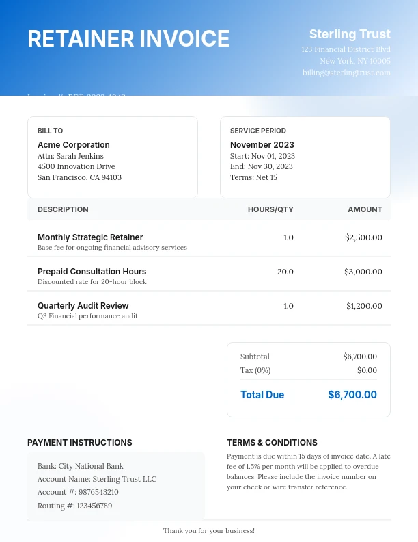Click the Attn: Sarah Jenkins line

(70, 156)
